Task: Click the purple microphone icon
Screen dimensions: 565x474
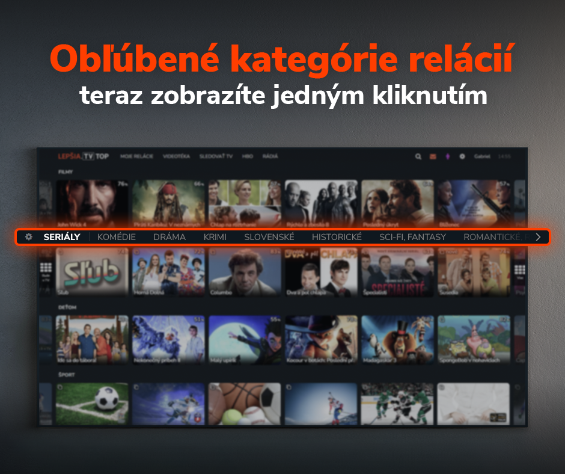Action: 447,156
